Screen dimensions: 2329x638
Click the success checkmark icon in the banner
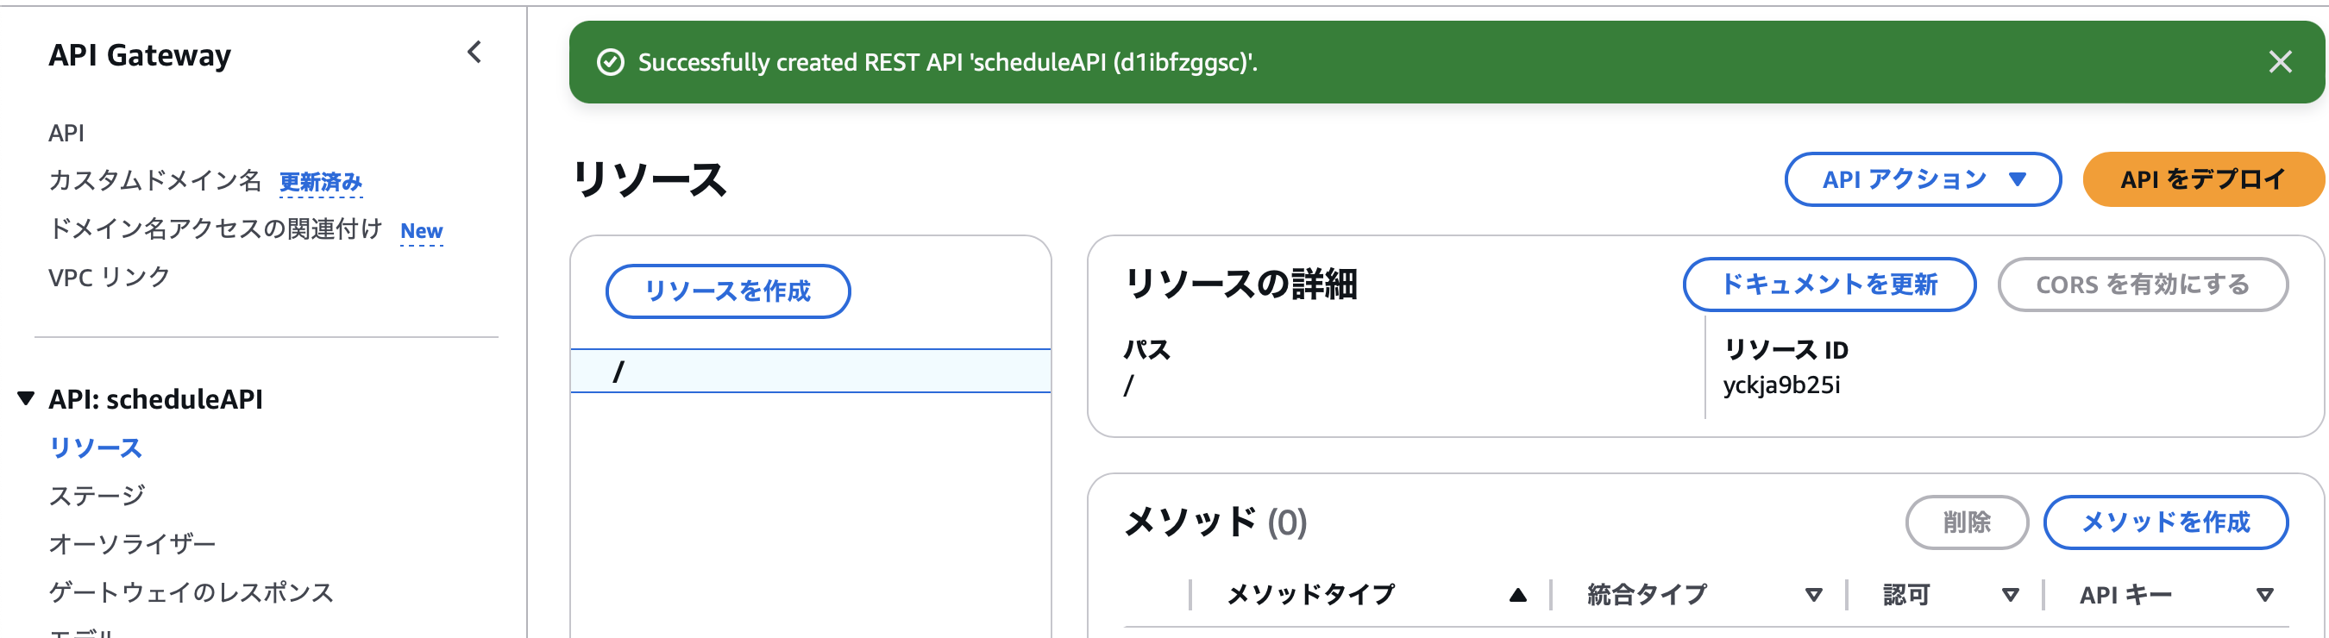[612, 62]
